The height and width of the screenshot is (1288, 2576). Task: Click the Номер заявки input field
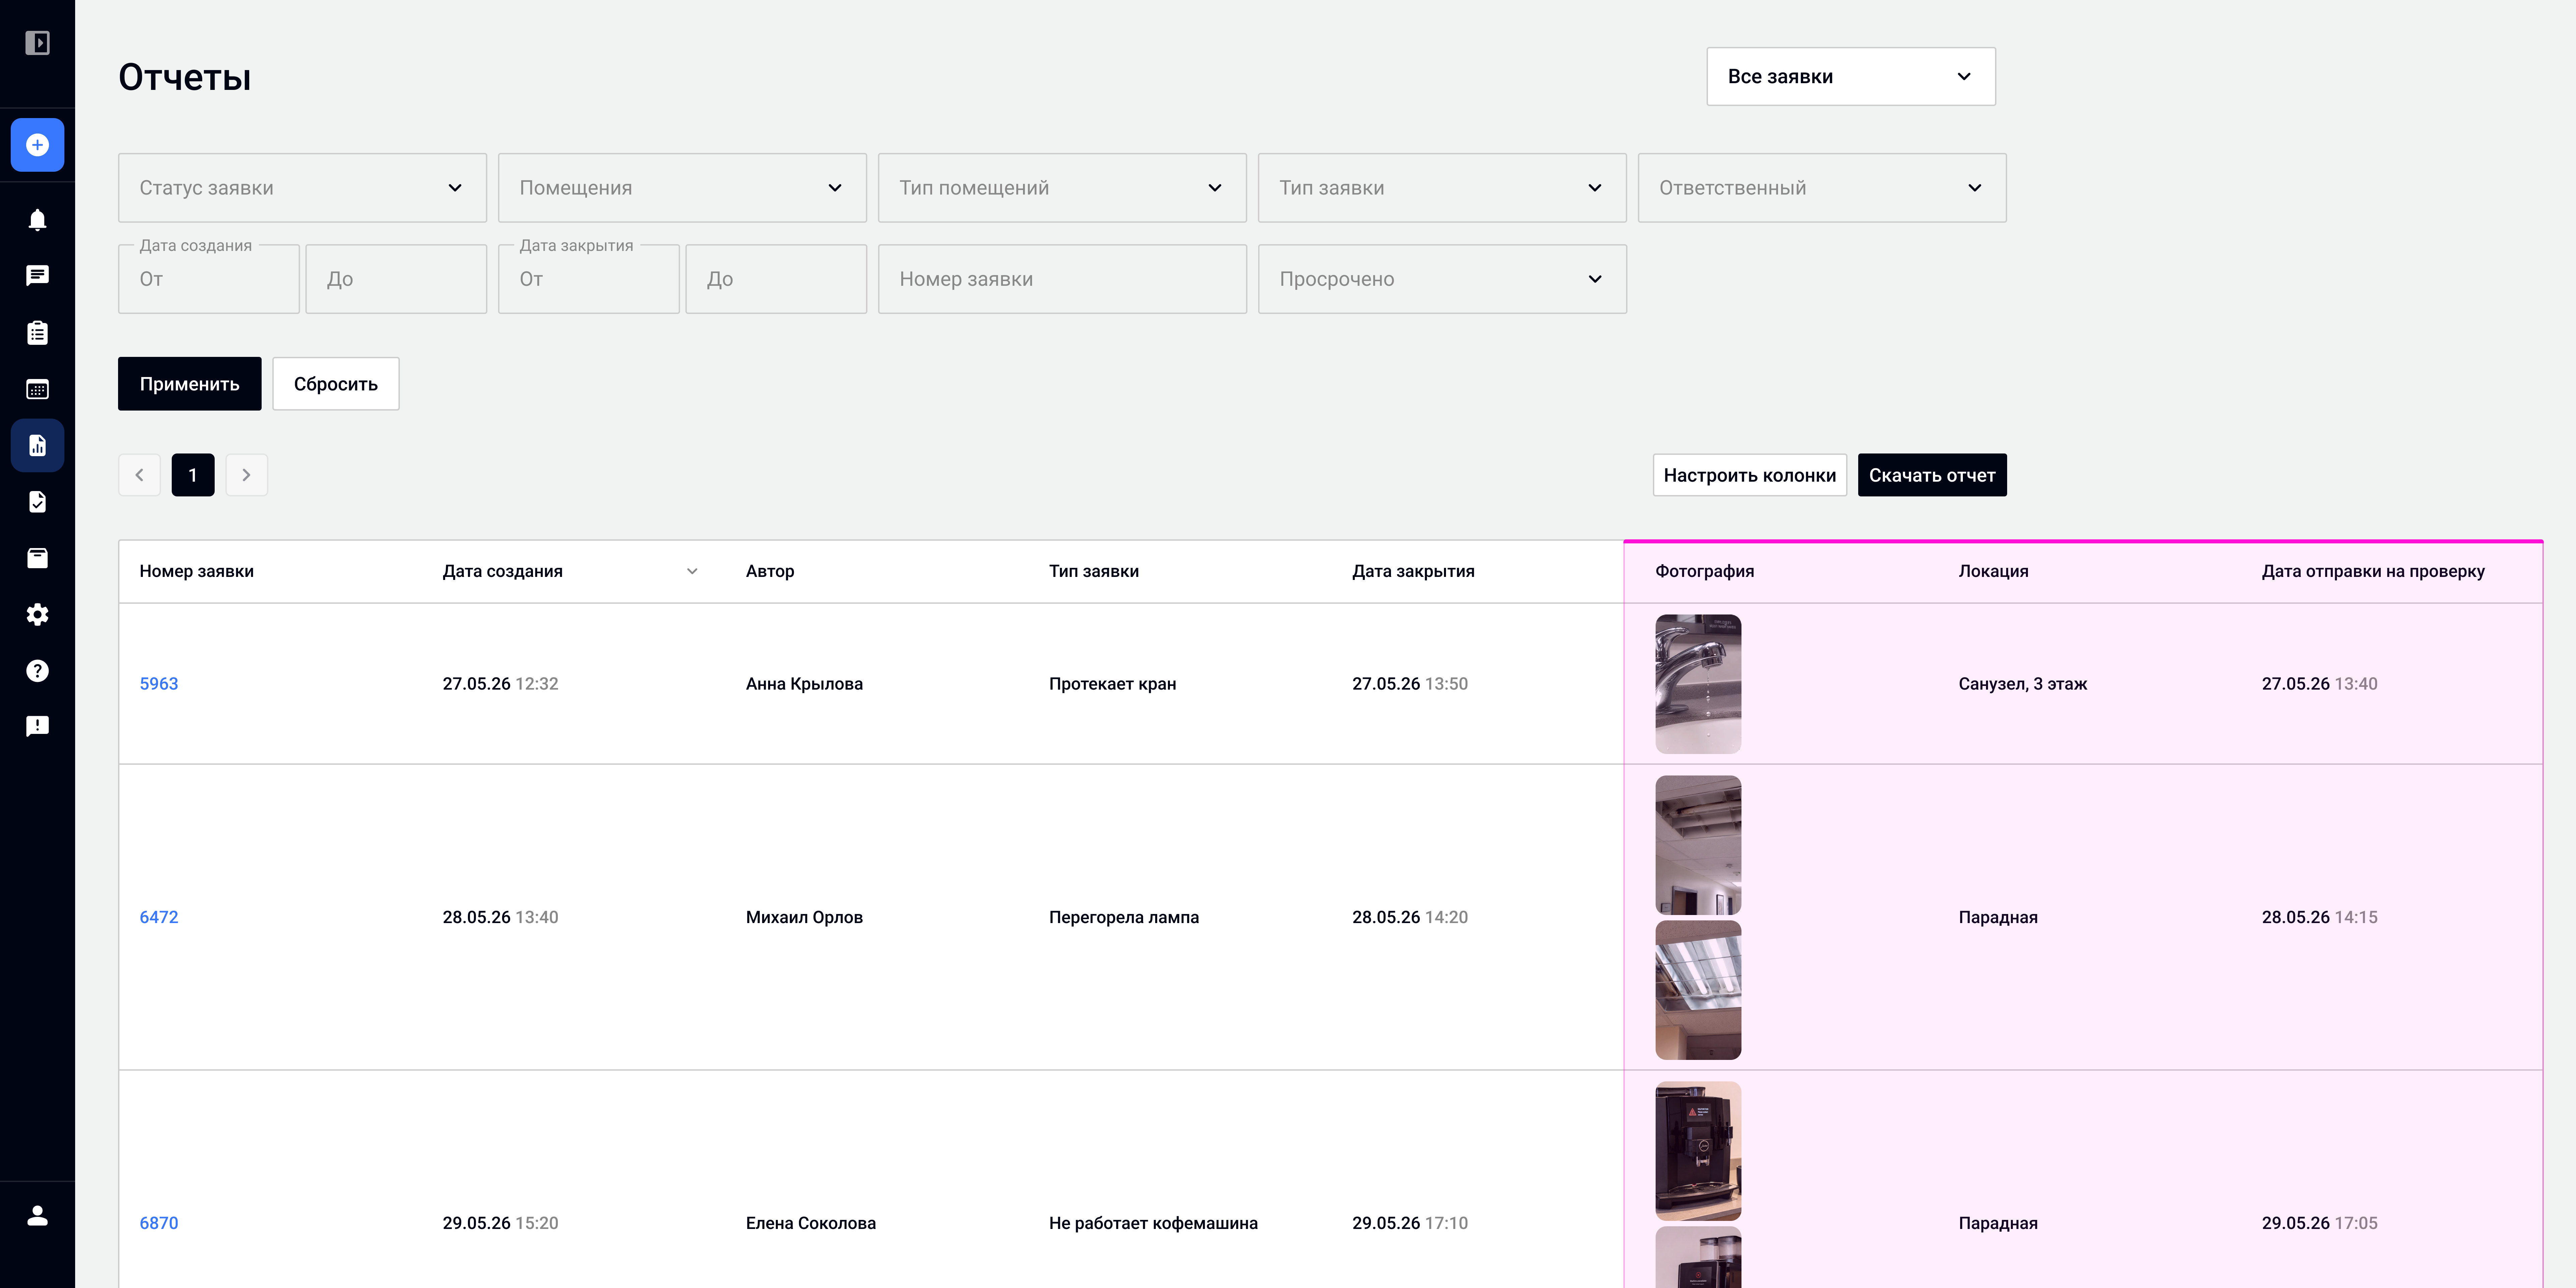point(1062,279)
